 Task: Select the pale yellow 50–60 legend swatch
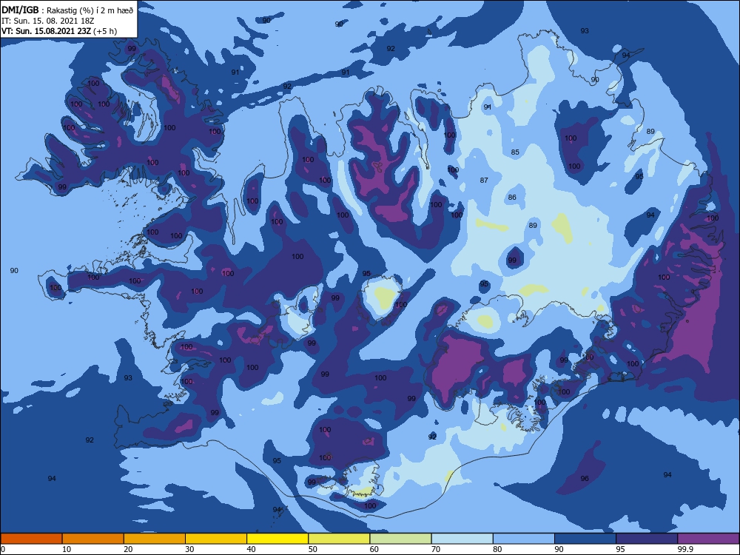point(339,539)
